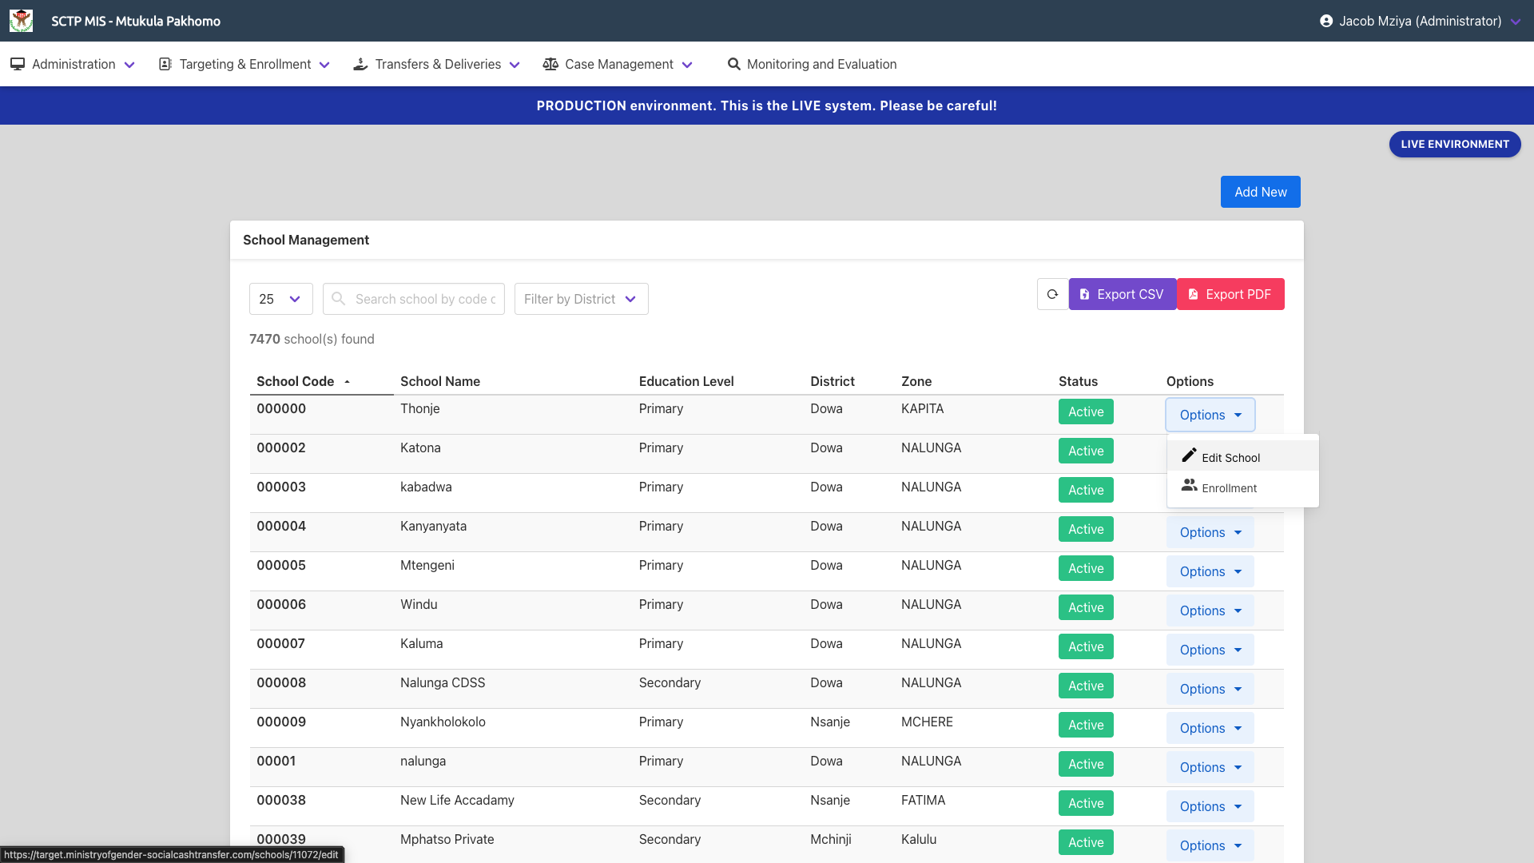Click Active status for Katona
This screenshot has height=863, width=1534.
pos(1086,451)
